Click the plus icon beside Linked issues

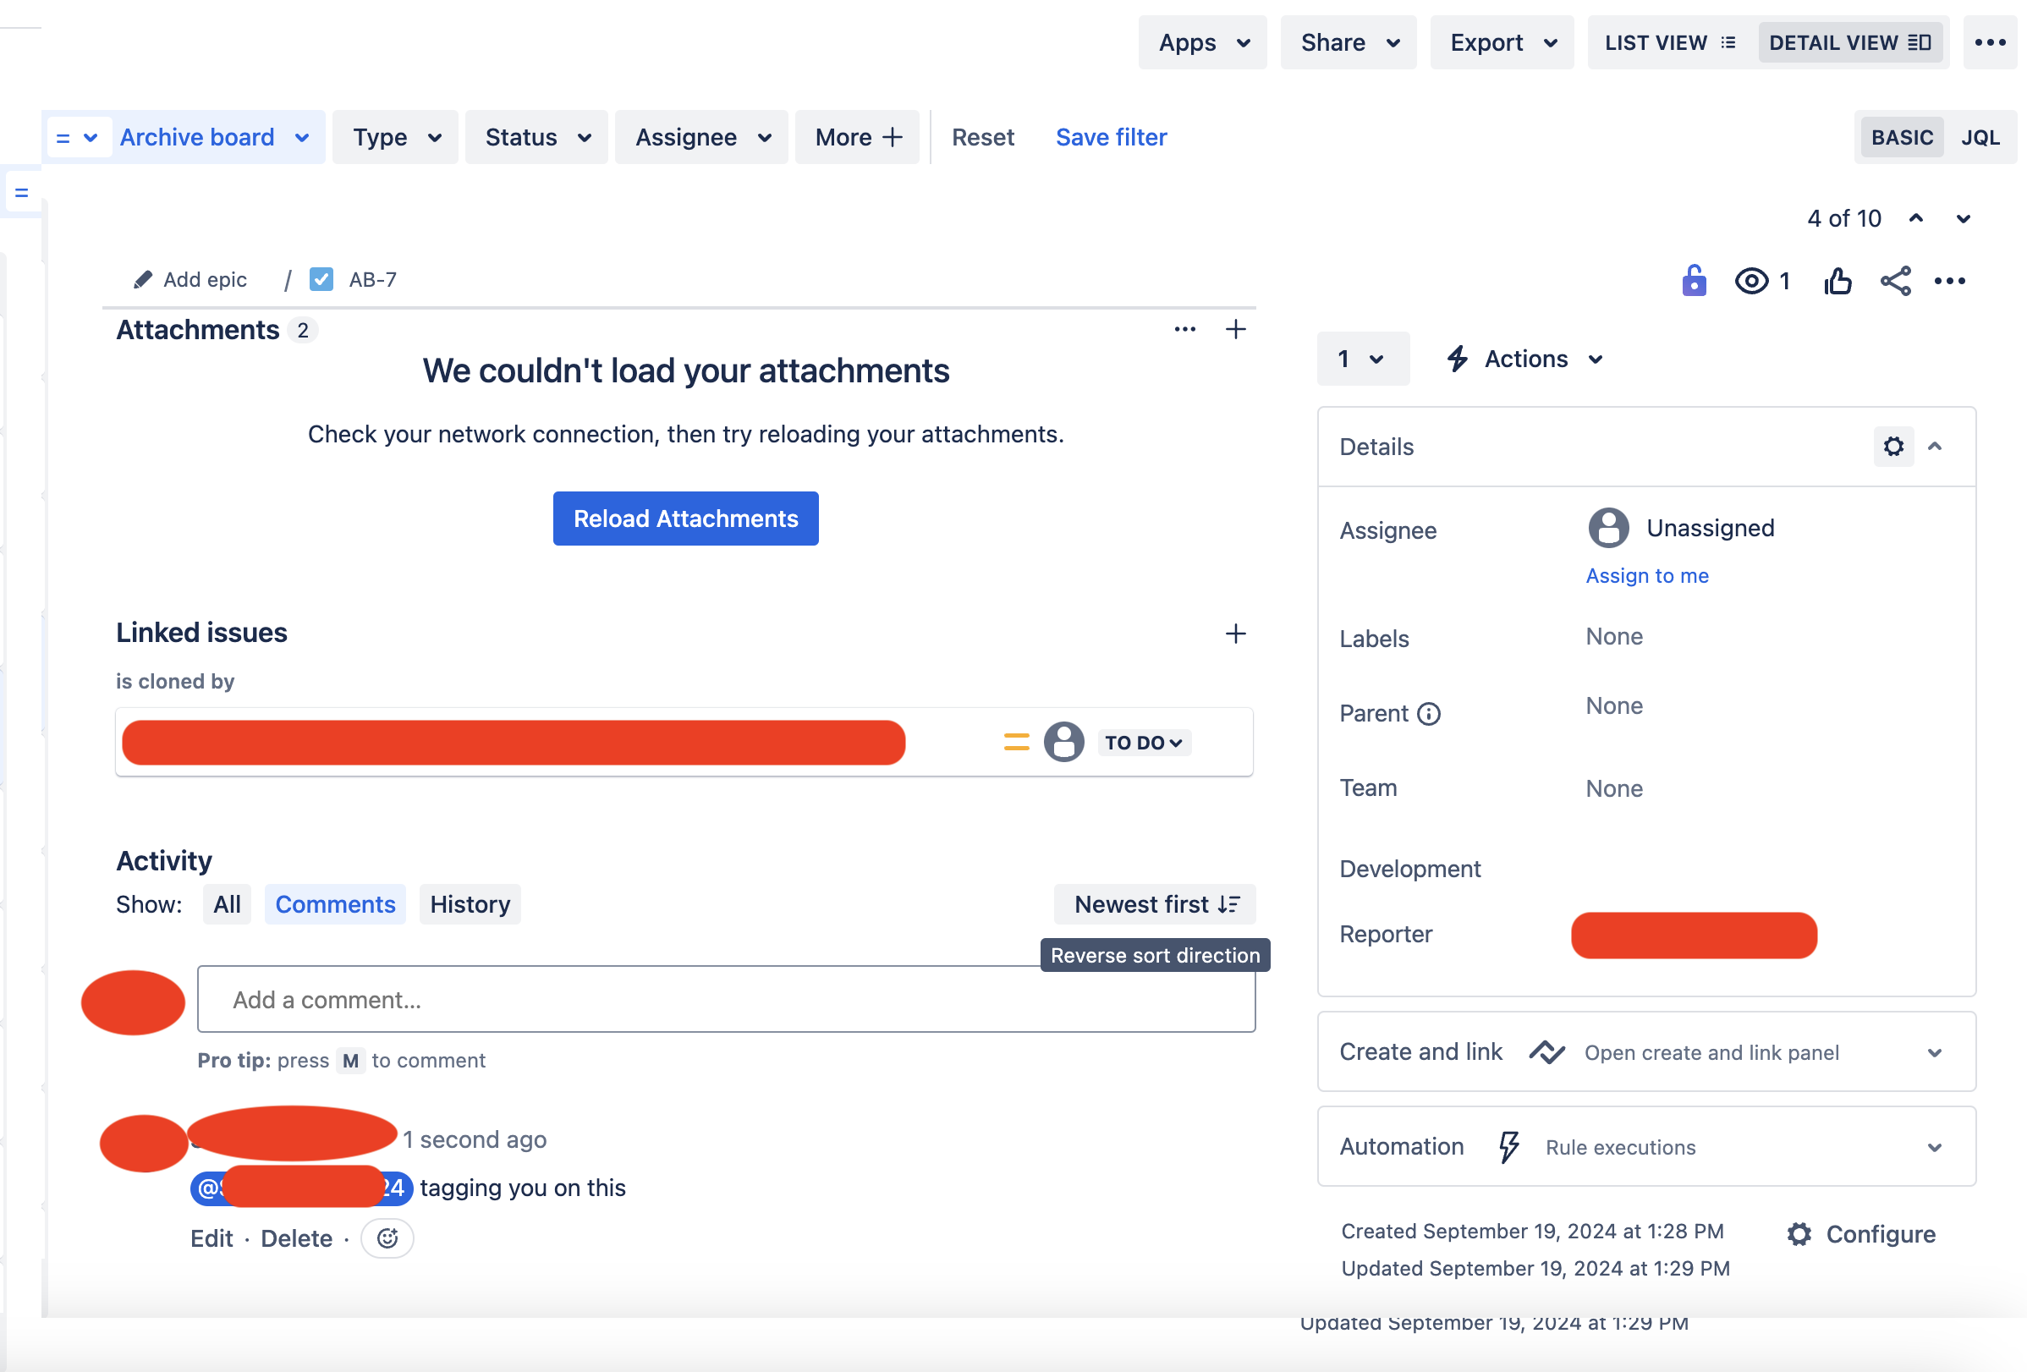(1235, 634)
